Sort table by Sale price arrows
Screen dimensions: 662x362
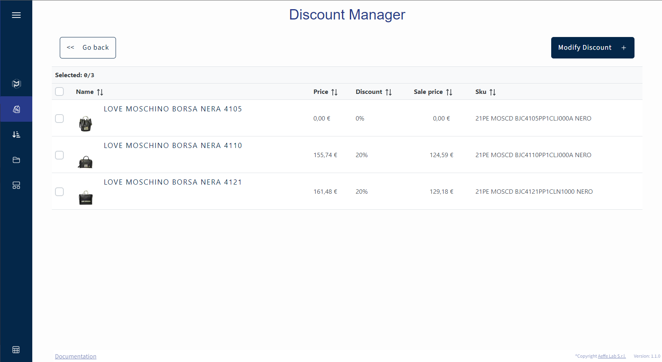(x=449, y=92)
